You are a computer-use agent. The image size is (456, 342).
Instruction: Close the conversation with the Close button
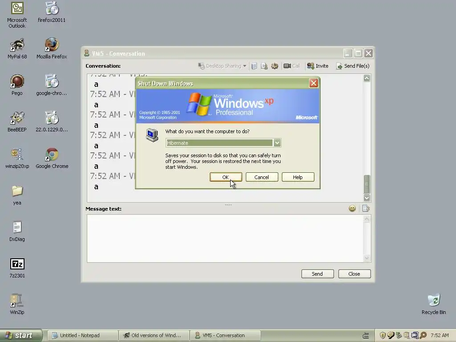point(354,274)
